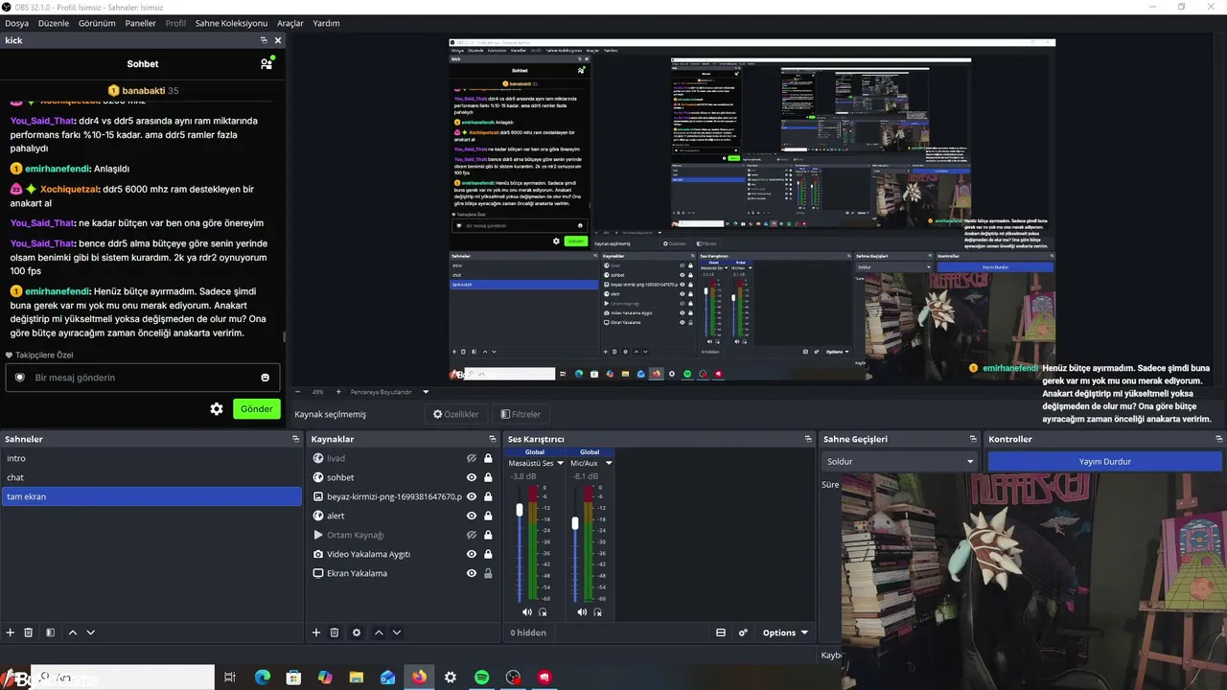
Task: Open source Filtreler button
Action: tap(521, 414)
